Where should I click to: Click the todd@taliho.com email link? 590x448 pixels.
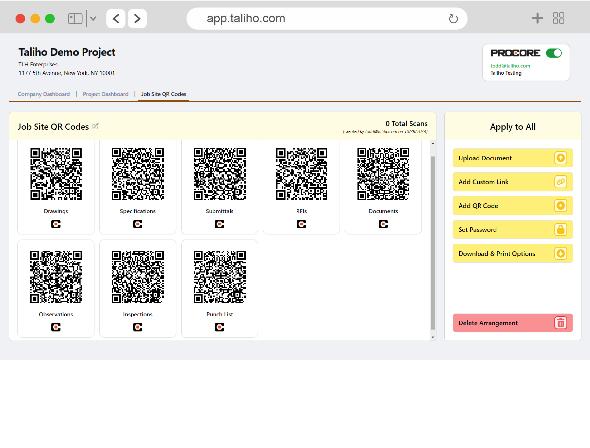tap(510, 66)
